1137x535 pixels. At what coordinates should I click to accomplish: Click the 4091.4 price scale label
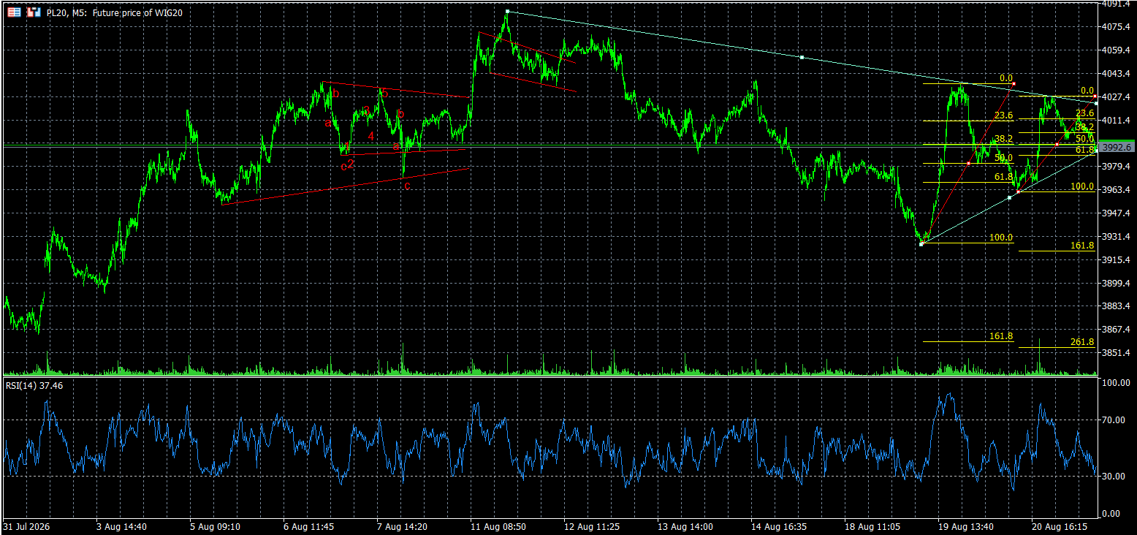[1115, 4]
